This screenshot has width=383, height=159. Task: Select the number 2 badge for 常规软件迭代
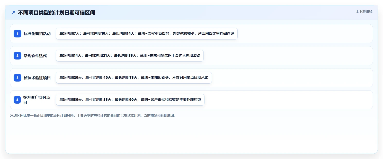[x=17, y=56]
